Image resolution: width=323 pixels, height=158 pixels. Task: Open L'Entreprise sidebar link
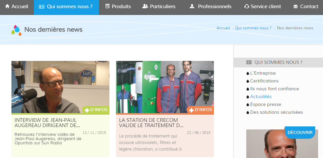[263, 73]
